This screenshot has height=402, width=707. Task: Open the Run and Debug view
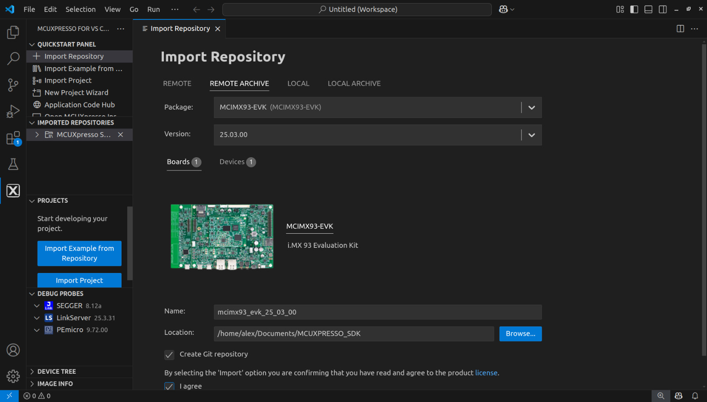13,111
